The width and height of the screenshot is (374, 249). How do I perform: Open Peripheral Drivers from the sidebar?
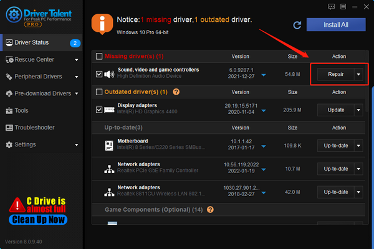(41, 77)
